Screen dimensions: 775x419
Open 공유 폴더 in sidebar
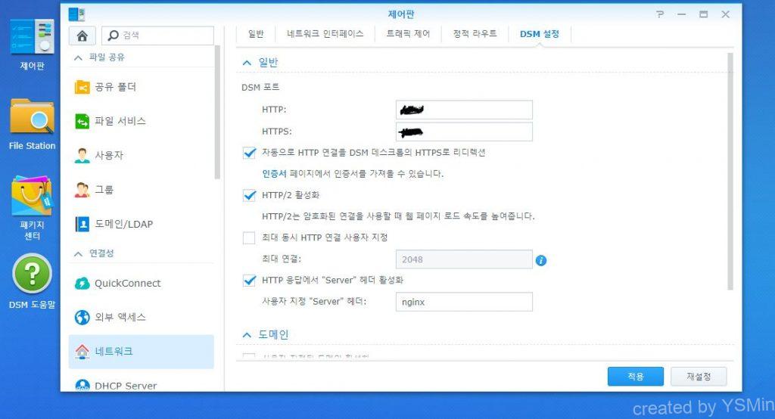(x=115, y=87)
